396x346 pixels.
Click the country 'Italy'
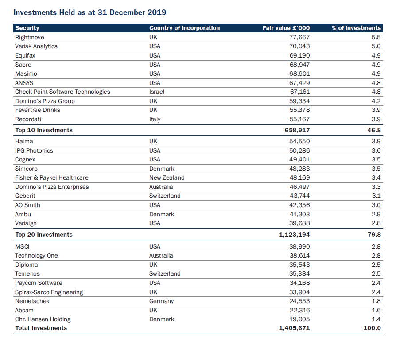coord(155,119)
